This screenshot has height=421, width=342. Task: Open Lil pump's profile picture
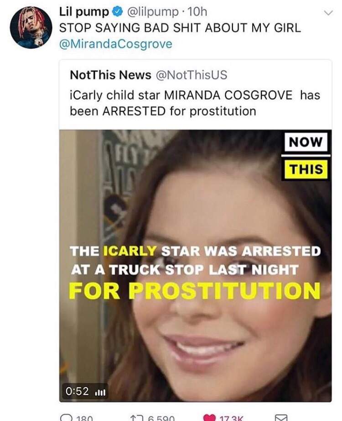point(31,27)
